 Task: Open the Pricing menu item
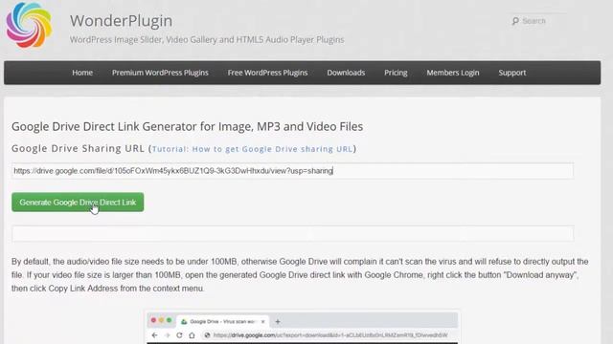[396, 73]
